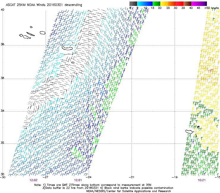The width and height of the screenshot is (220, 193).
Task: Click the orange 25-30 knots legend segment
Action: pyautogui.click(x=172, y=4)
